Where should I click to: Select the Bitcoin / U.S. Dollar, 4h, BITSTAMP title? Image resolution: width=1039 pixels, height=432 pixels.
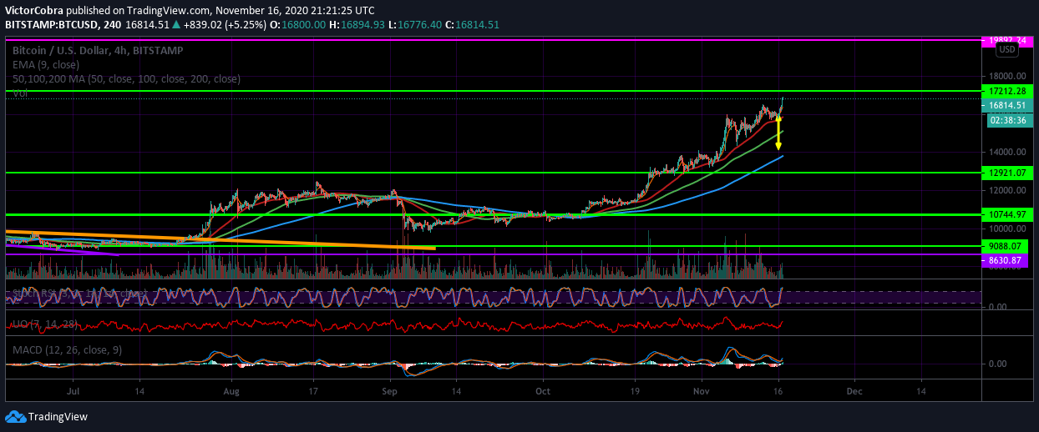pos(98,50)
